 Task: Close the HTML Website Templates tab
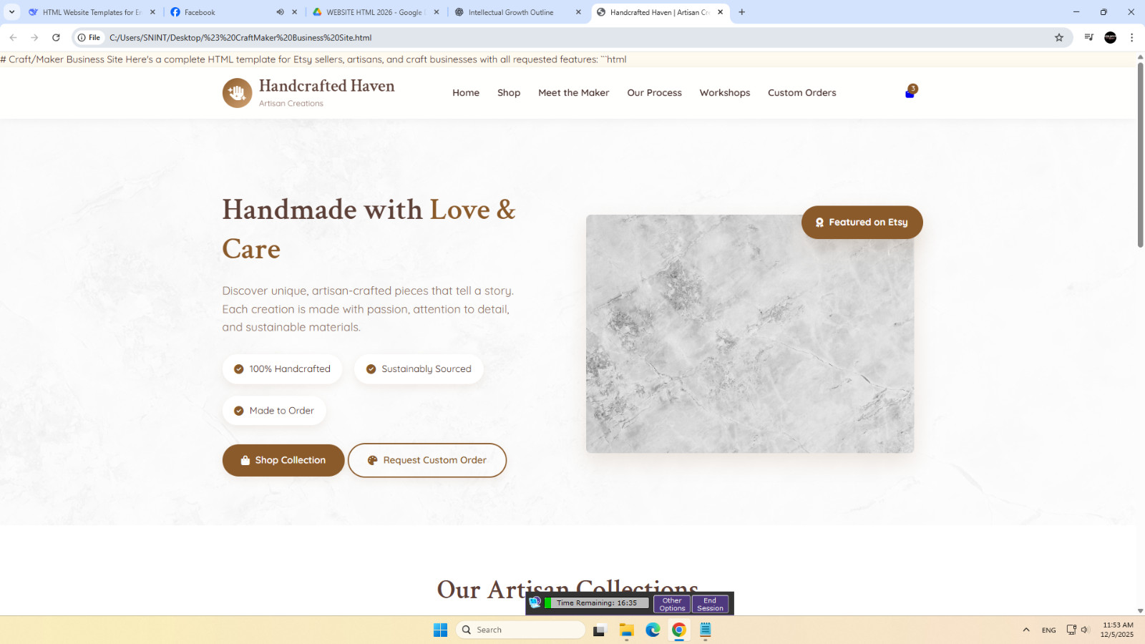[152, 12]
